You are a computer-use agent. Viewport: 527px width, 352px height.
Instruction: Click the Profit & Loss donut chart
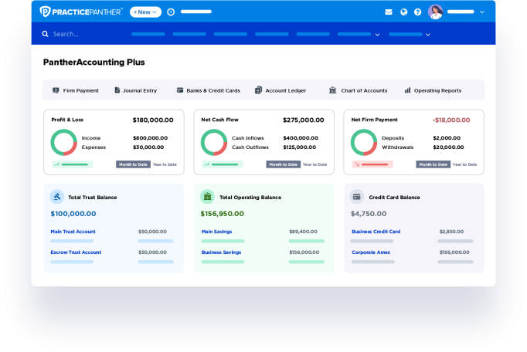pos(63,142)
